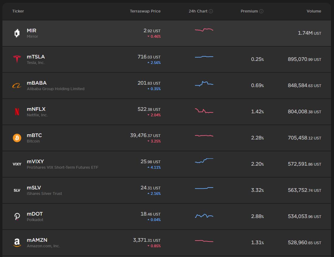Click the Polkadot logo icon
This screenshot has width=334, height=257.
click(17, 217)
